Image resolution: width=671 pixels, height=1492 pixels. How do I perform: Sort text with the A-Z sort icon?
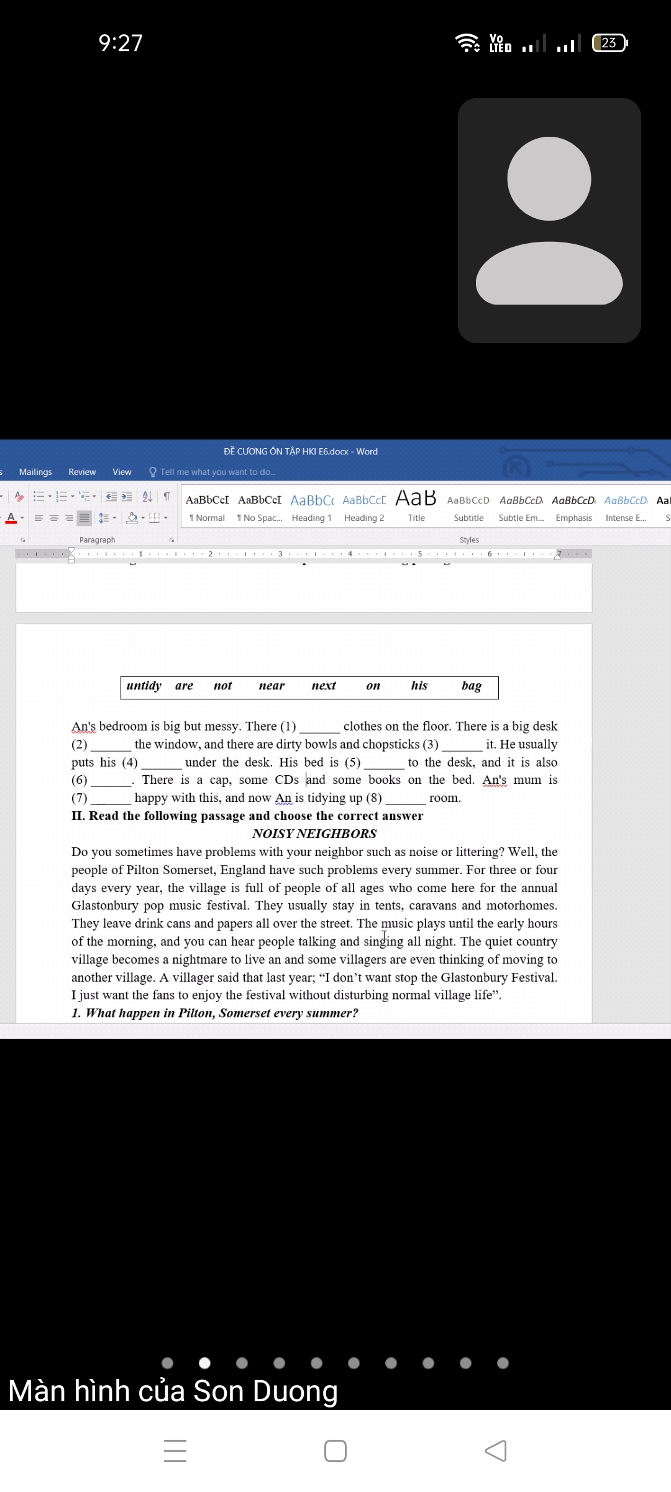pos(147,497)
